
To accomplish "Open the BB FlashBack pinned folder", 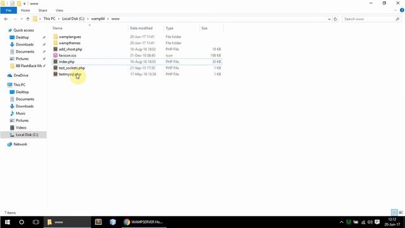I will click(x=28, y=66).
